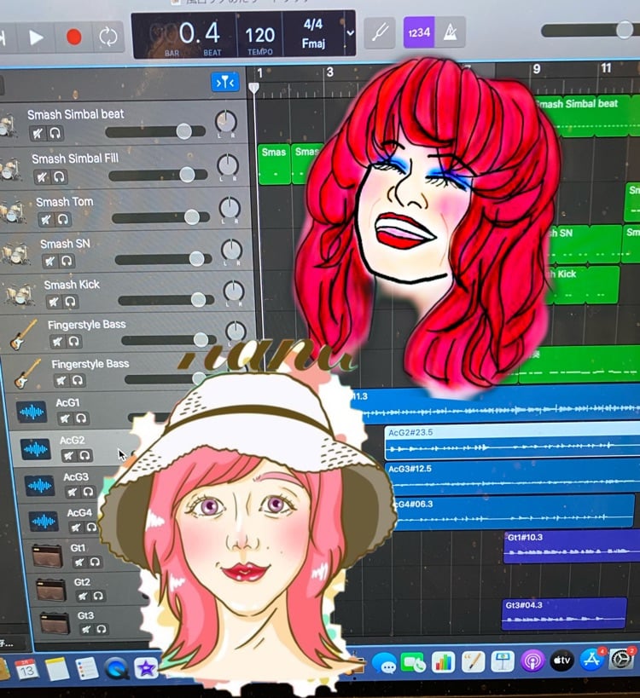Click the blue Catch playhead button
Image resolution: width=640 pixels, height=698 pixels.
pyautogui.click(x=225, y=82)
